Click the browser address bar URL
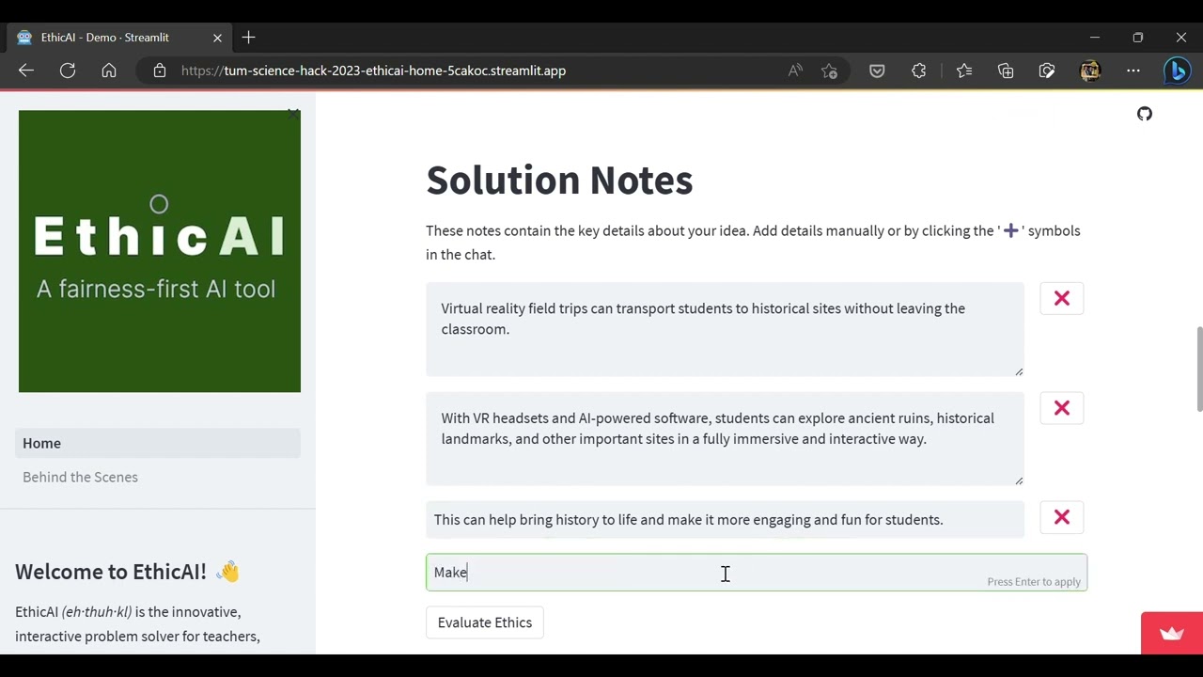 373,71
